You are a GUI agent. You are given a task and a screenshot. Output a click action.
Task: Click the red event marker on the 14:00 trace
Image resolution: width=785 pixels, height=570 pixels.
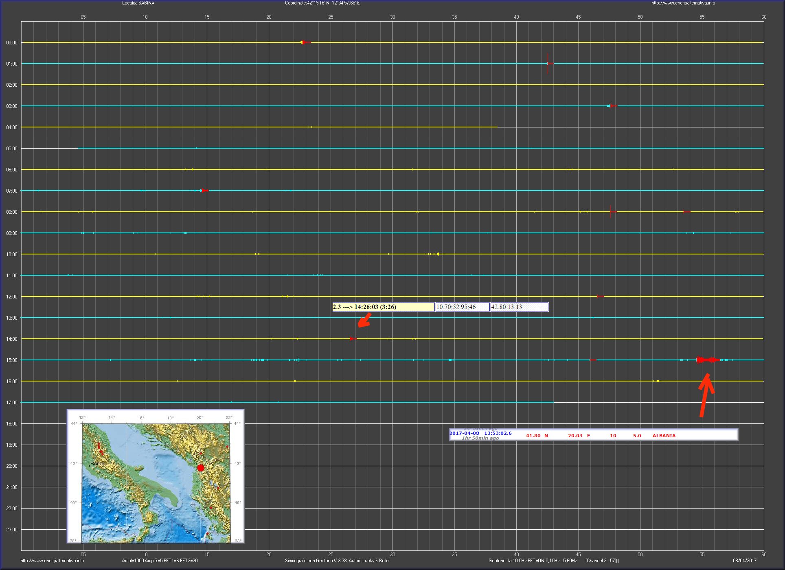pyautogui.click(x=353, y=339)
